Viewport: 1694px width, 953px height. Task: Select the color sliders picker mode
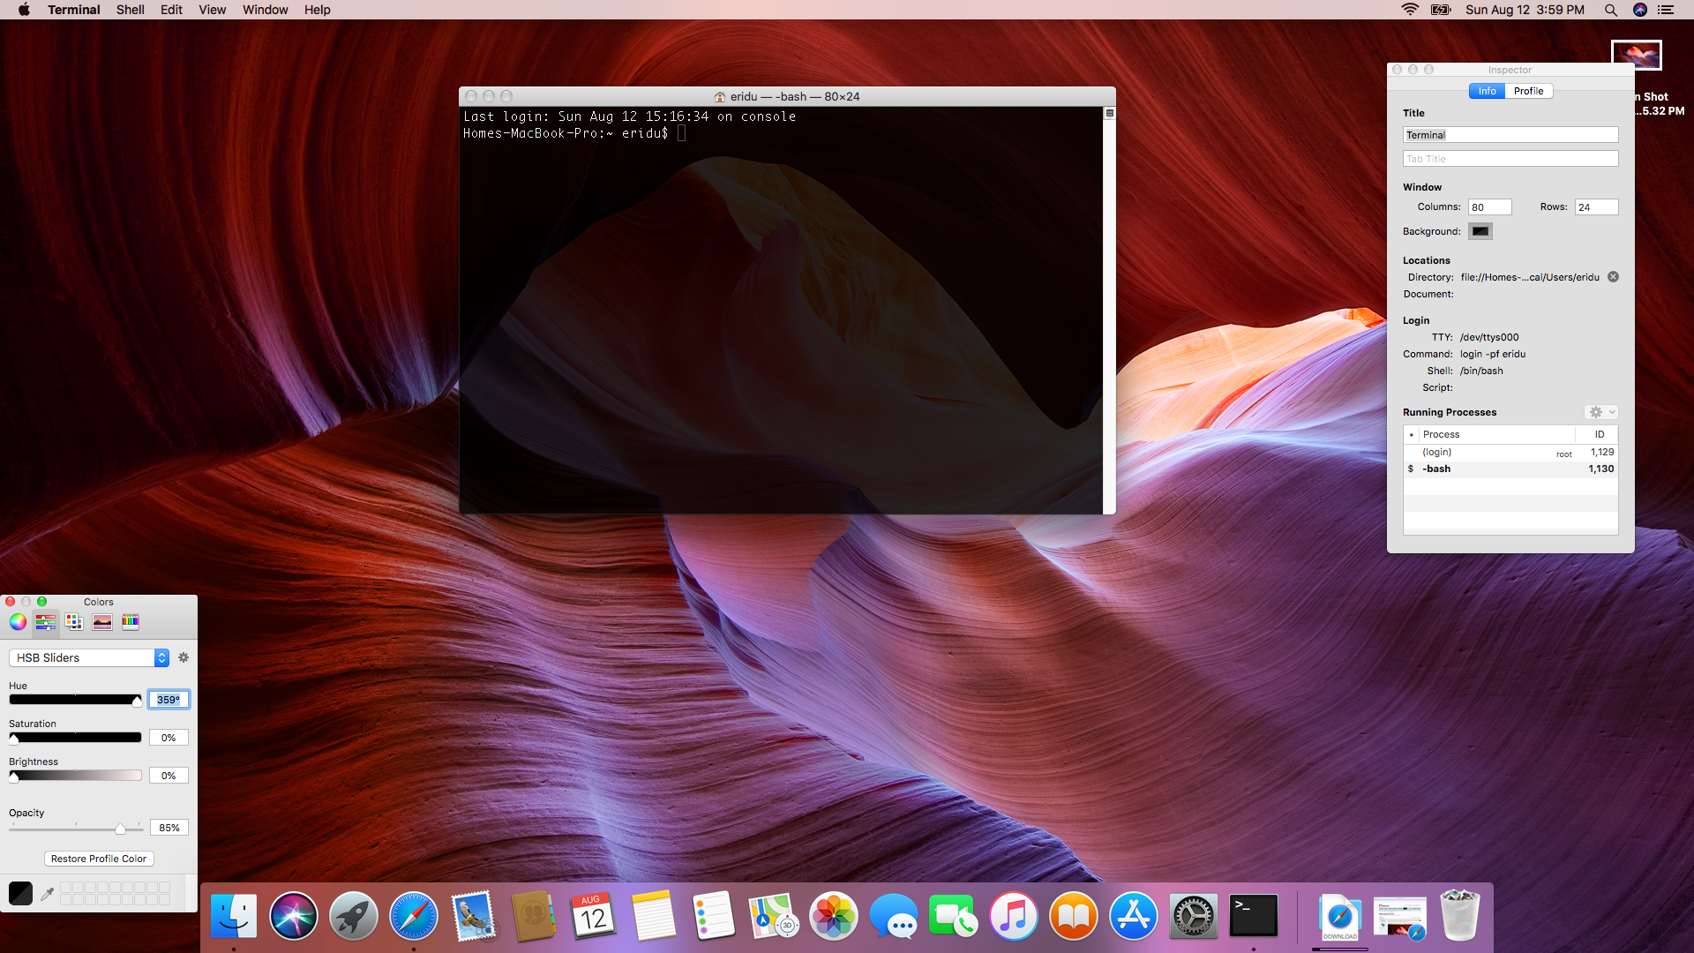pos(46,622)
